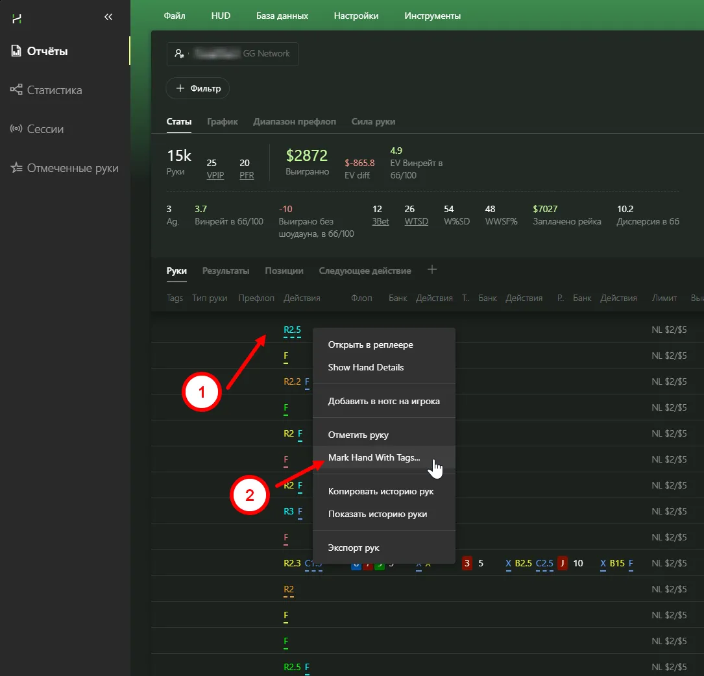704x676 pixels.
Task: Open Статистика section in sidebar
Action: click(x=54, y=90)
